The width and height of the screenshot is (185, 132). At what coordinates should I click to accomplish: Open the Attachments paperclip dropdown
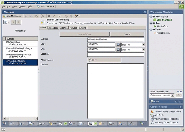(x=104, y=60)
